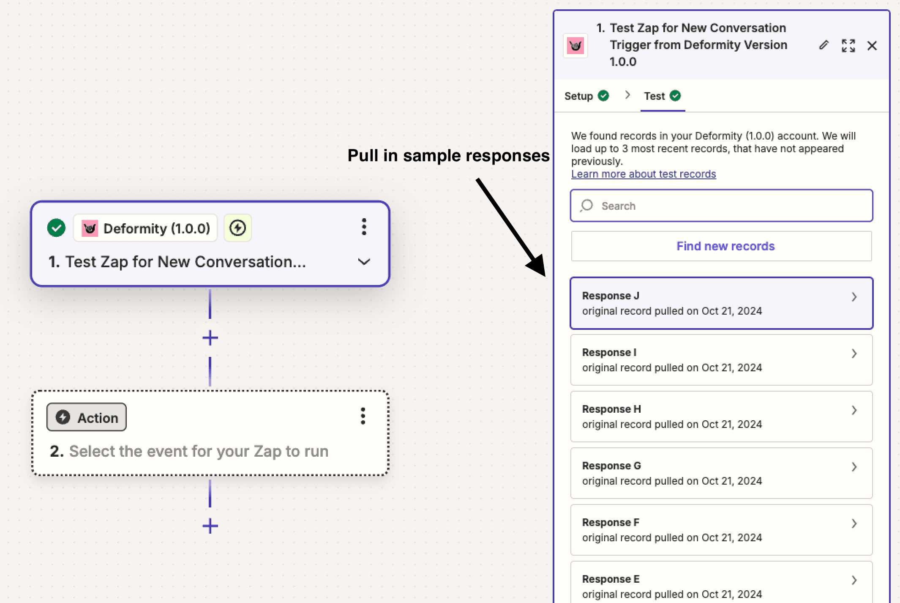Click the plus between step 1 and step 2
Image resolution: width=900 pixels, height=603 pixels.
(210, 337)
